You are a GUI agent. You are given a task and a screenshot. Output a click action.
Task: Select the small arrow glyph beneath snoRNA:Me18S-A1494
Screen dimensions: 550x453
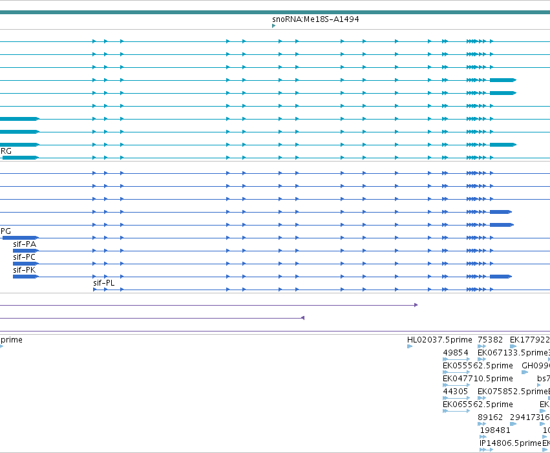pos(273,26)
